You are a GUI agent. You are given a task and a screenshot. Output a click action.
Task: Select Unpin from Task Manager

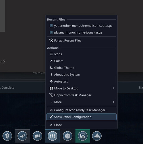click(81, 95)
